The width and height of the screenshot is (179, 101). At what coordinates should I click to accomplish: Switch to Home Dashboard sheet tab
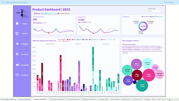click(73, 99)
